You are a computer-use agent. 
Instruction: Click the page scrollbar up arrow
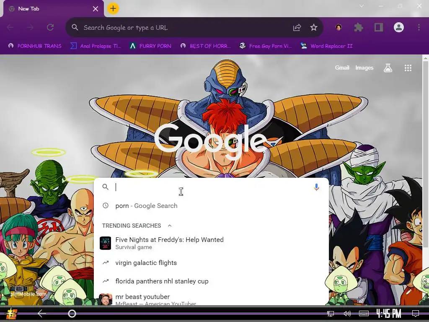[x=426, y=58]
